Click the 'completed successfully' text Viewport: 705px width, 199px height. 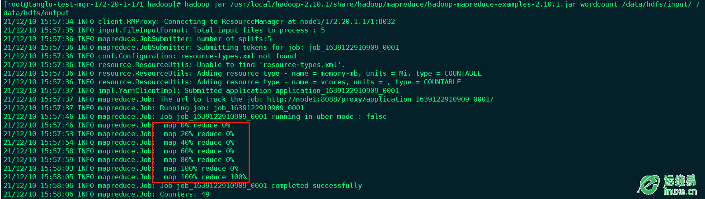tap(317, 186)
